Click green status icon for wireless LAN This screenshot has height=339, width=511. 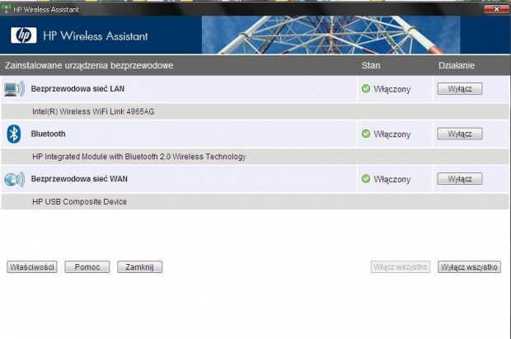[366, 88]
